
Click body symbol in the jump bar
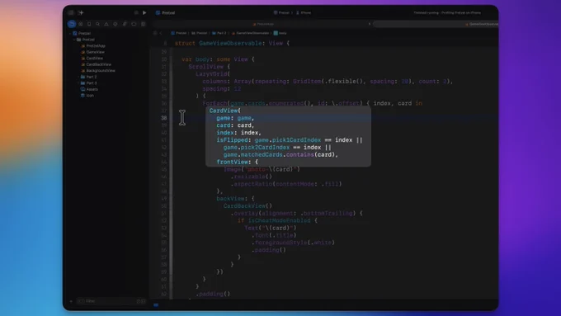click(280, 33)
